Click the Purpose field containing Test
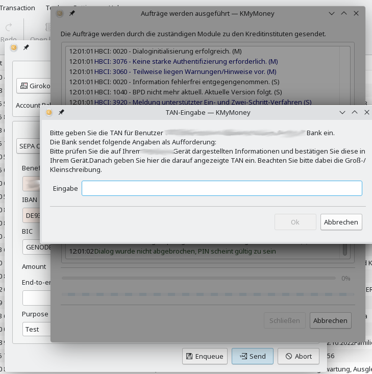This screenshot has height=374, width=372. [37, 329]
